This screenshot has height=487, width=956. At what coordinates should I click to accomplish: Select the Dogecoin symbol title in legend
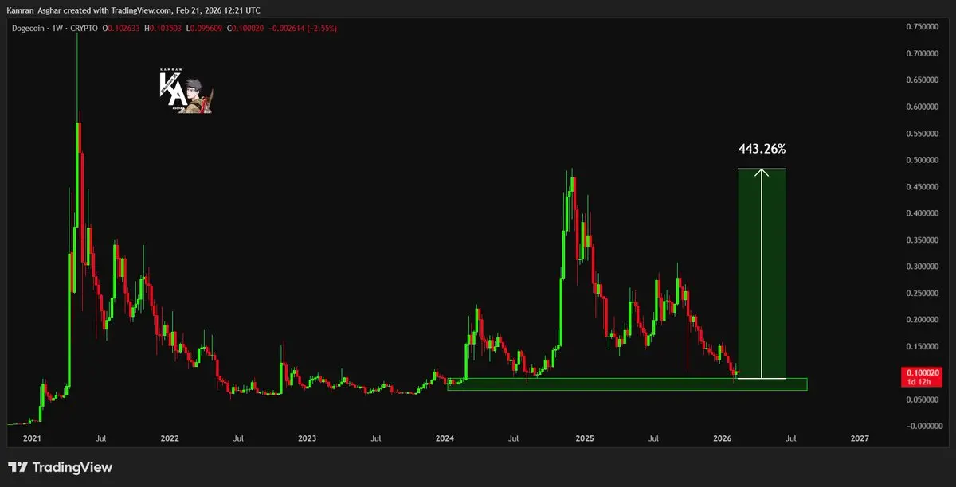click(28, 29)
